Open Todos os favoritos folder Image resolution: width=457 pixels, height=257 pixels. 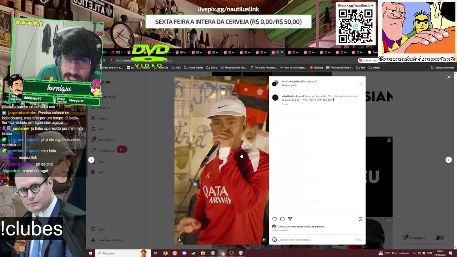(443, 67)
